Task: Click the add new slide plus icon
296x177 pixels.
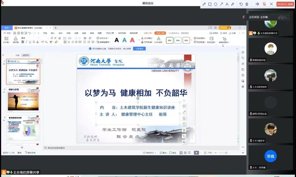Action: [22, 147]
